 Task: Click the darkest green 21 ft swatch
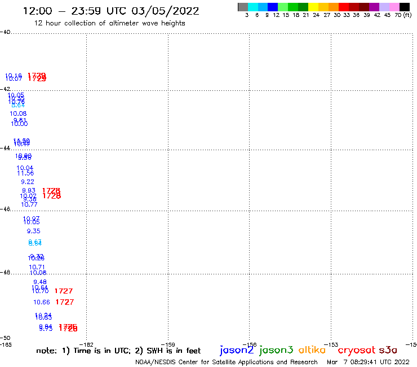pyautogui.click(x=303, y=7)
